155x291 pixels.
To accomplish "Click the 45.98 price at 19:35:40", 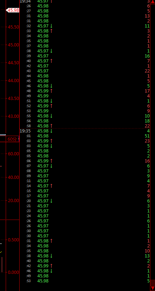I will [x=43, y=261].
